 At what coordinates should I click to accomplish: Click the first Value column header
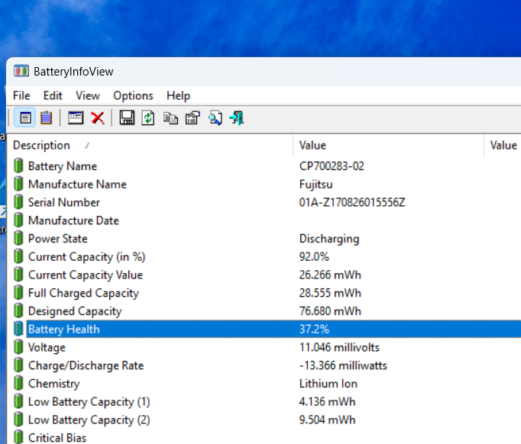pyautogui.click(x=388, y=146)
